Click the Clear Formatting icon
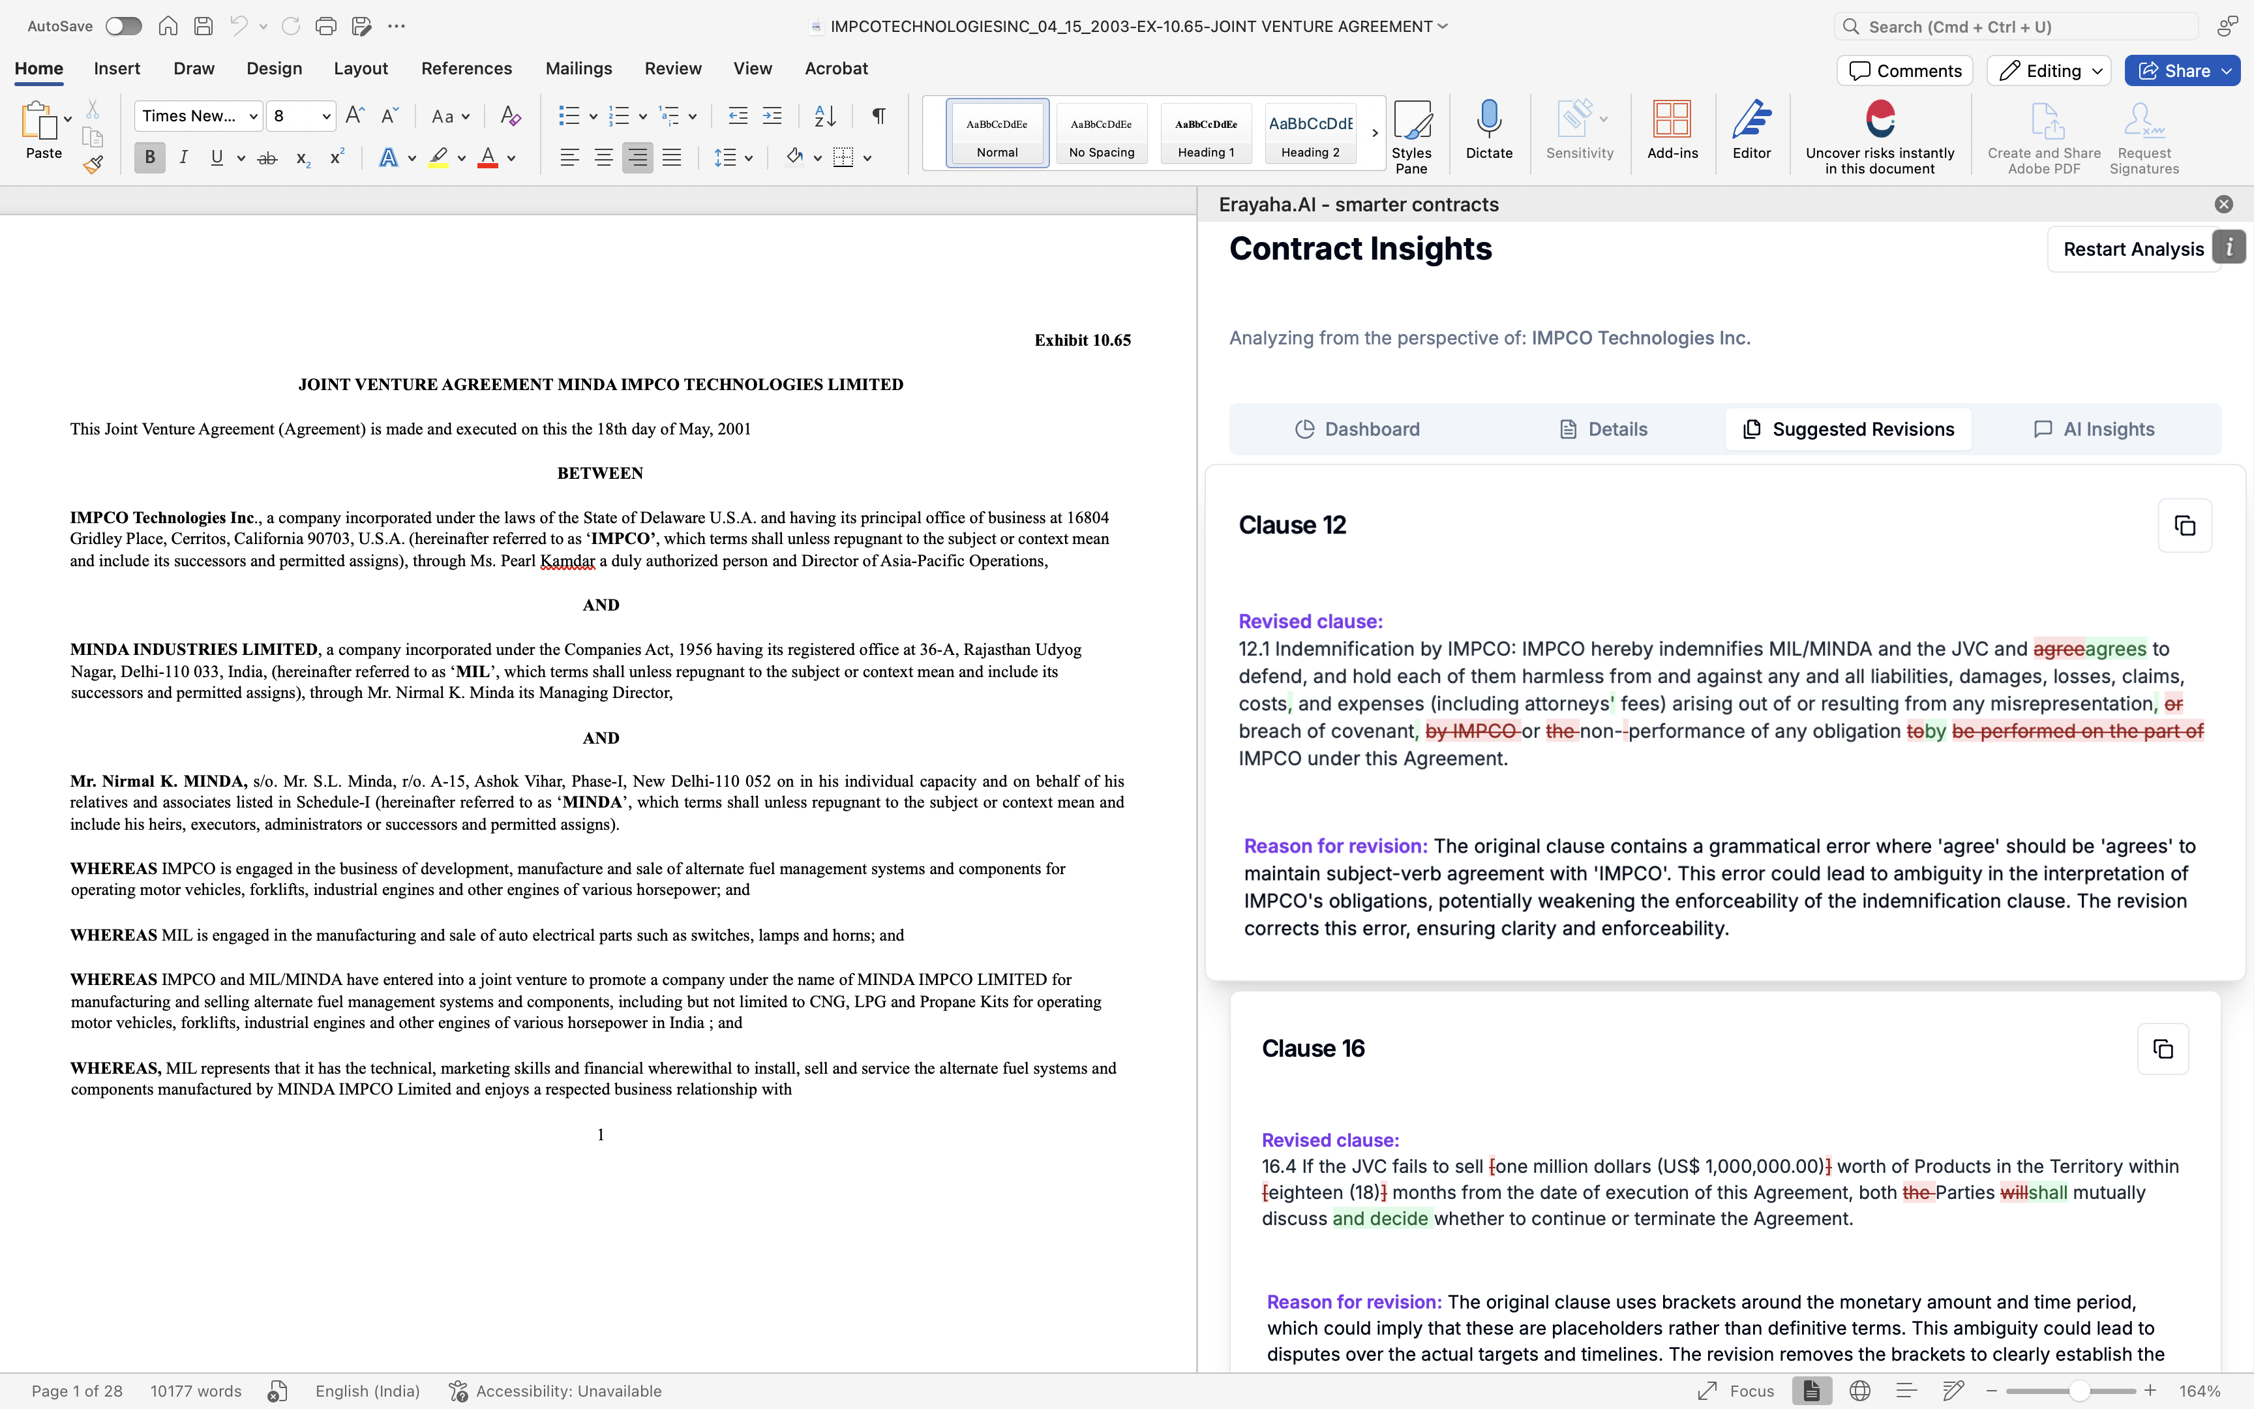Viewport: 2254px width, 1409px height. [509, 115]
